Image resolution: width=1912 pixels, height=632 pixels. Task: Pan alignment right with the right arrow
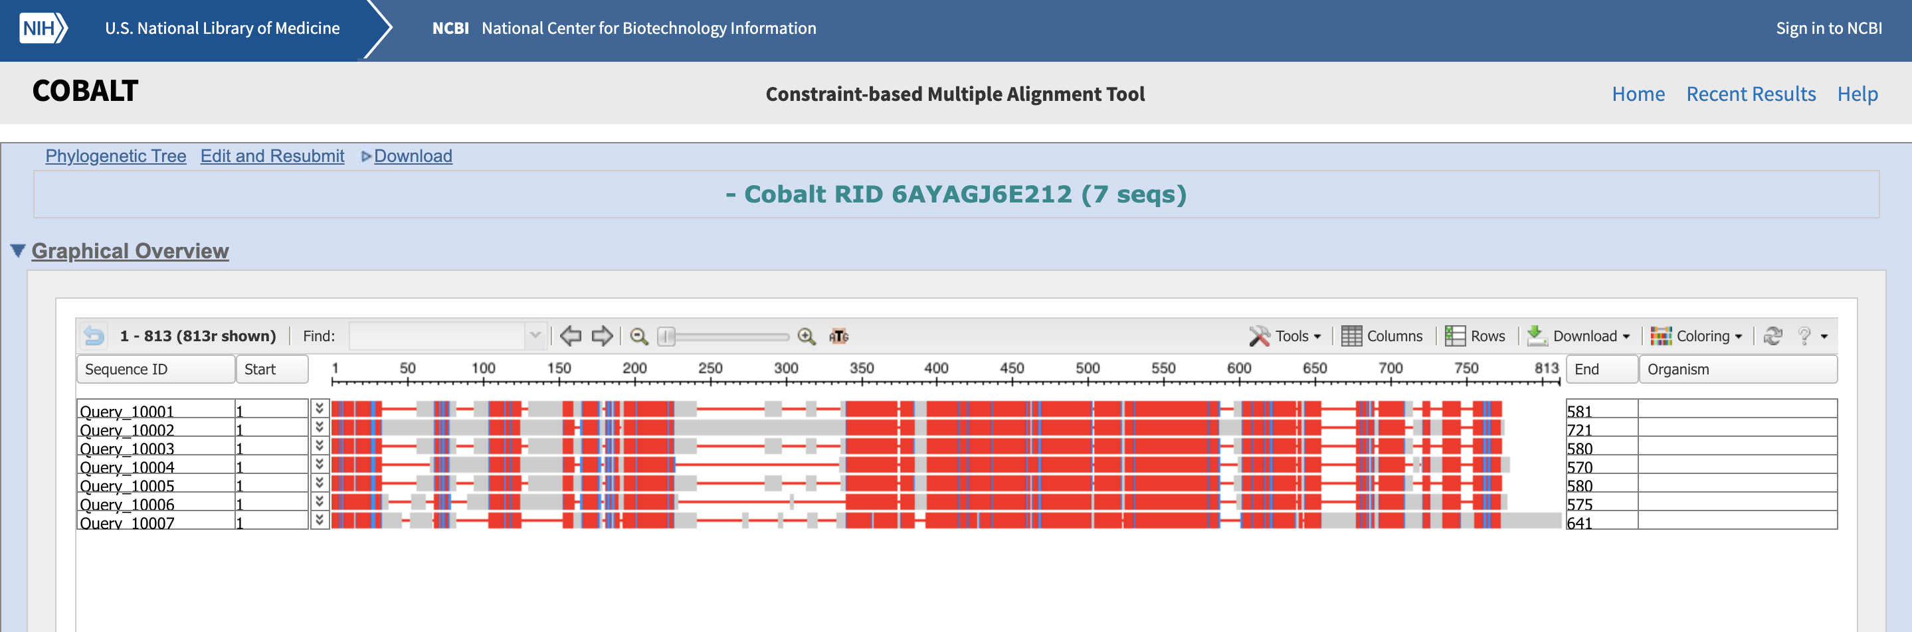tap(602, 336)
